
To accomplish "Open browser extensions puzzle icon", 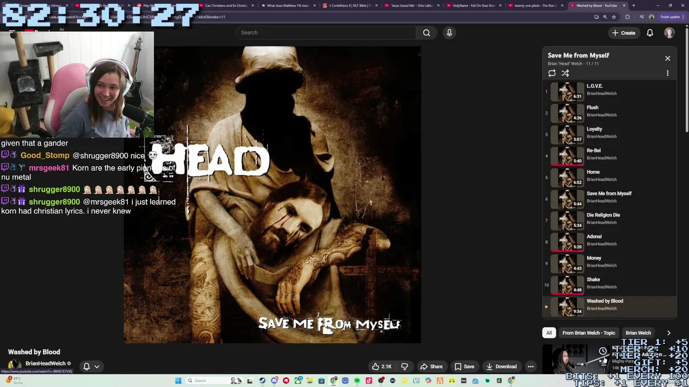I will tap(627, 17).
